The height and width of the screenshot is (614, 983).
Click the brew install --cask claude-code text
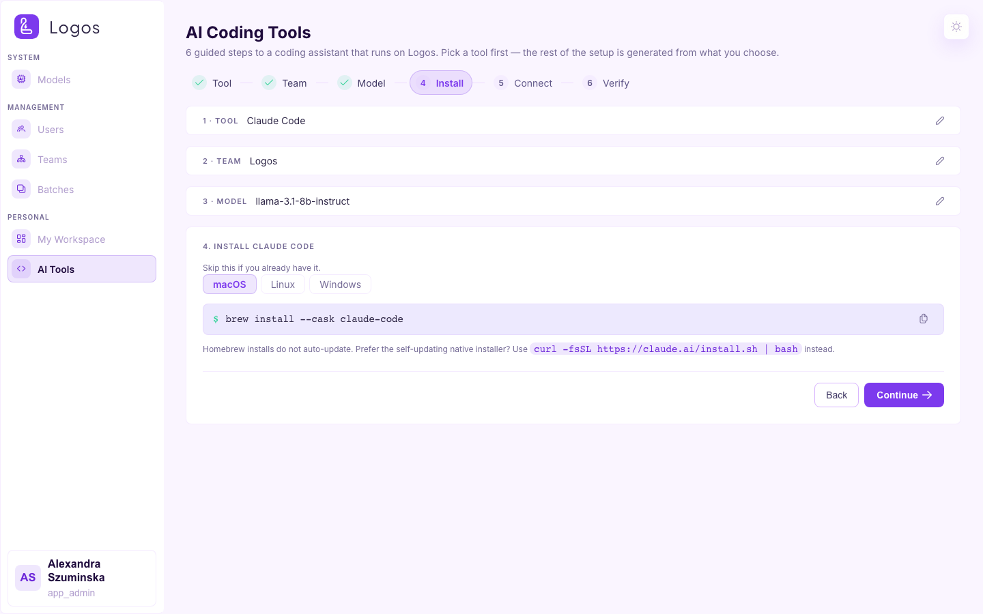click(x=314, y=319)
